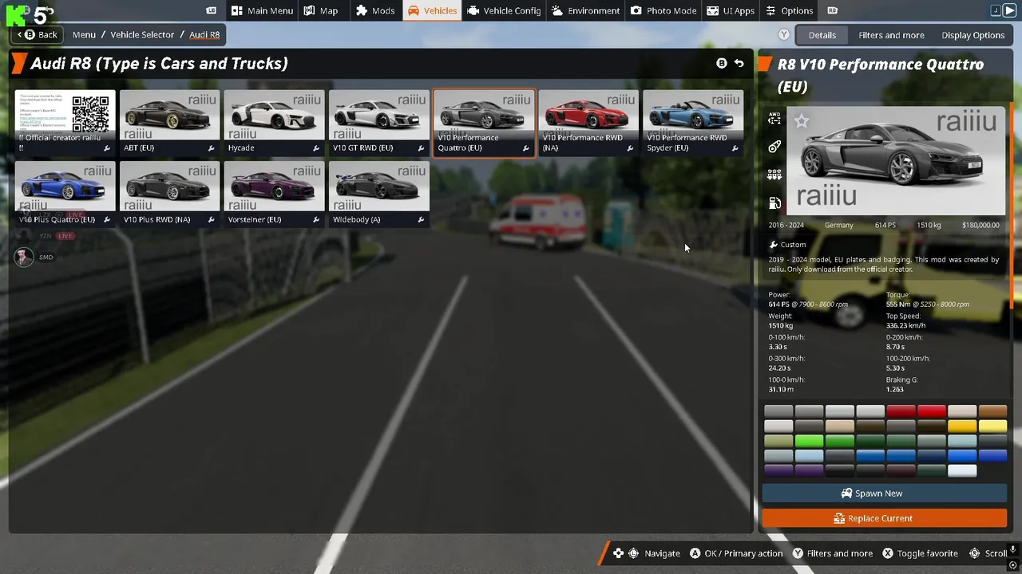Click Filters and more hint in bottom bar
1022x574 pixels.
tap(832, 553)
